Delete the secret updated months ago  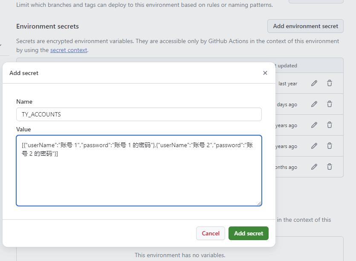coord(330,167)
